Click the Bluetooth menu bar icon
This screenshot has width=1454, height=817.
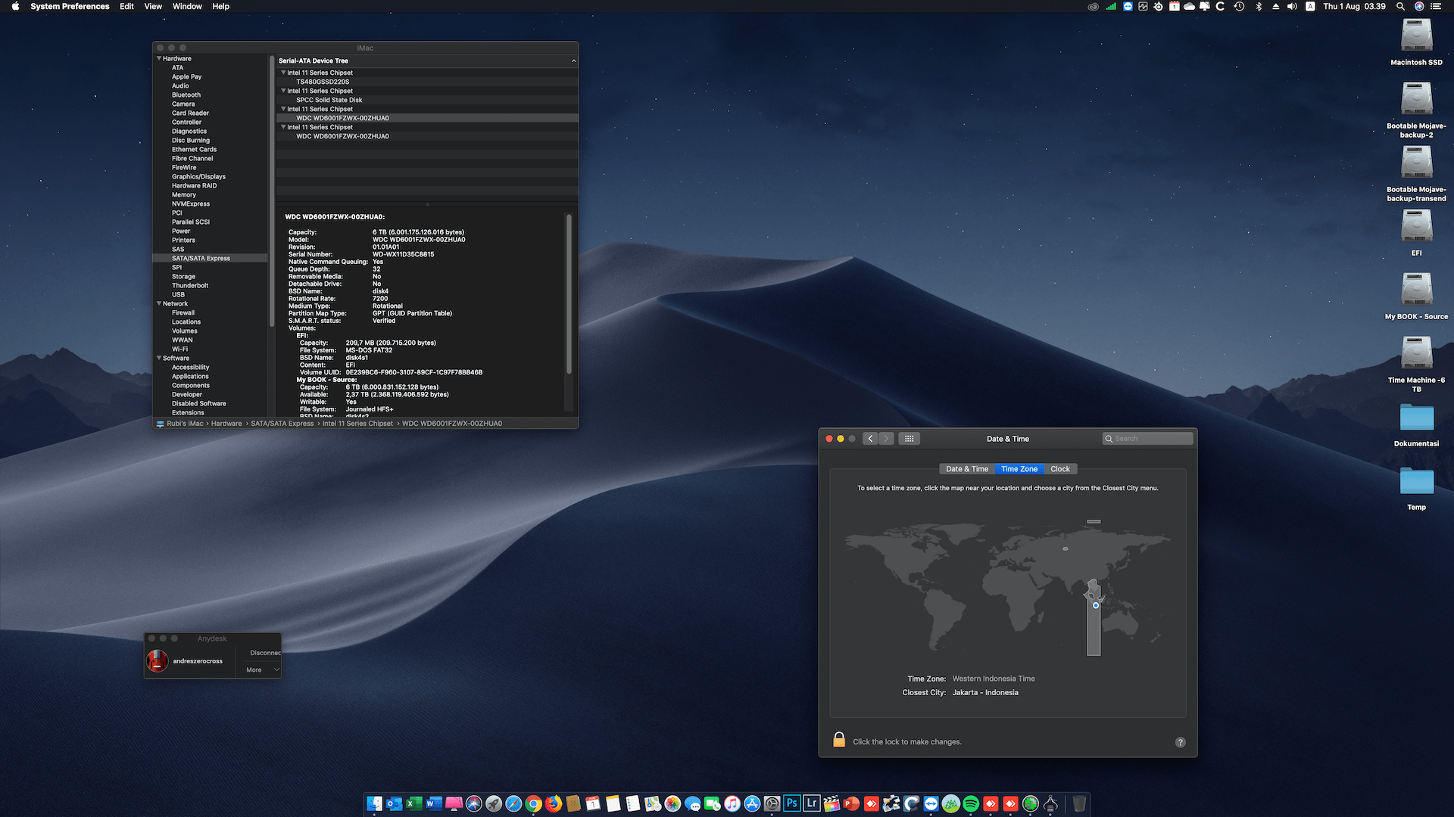tap(1259, 6)
